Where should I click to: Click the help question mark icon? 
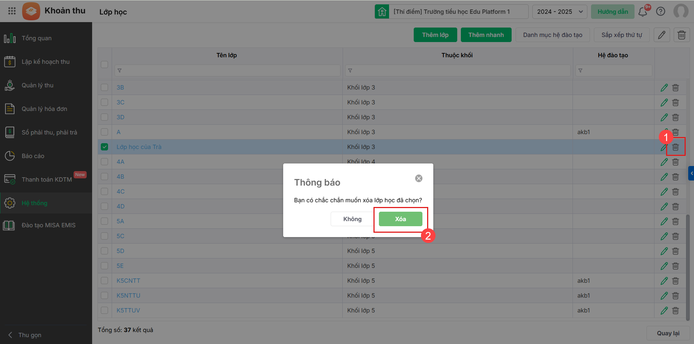click(x=661, y=12)
